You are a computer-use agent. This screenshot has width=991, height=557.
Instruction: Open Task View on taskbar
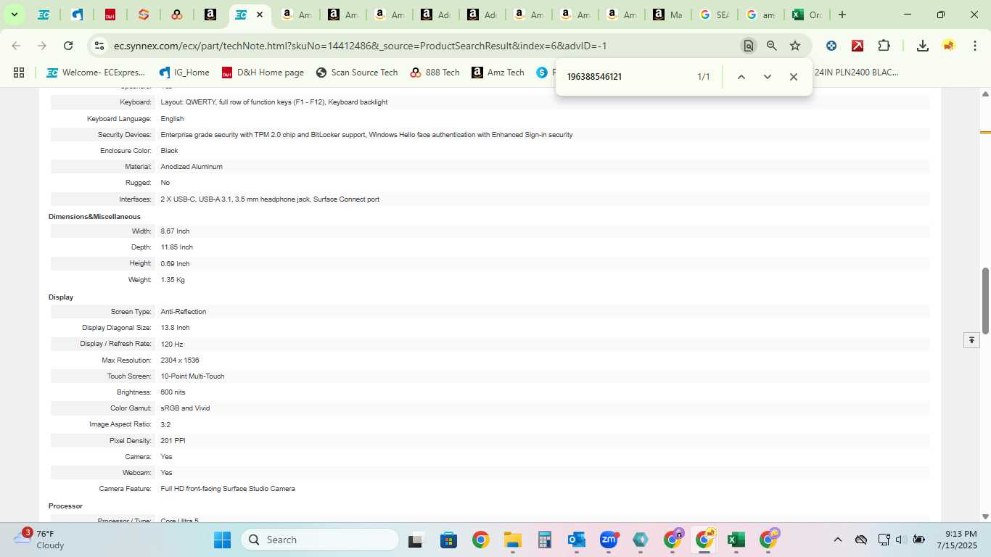coord(415,540)
